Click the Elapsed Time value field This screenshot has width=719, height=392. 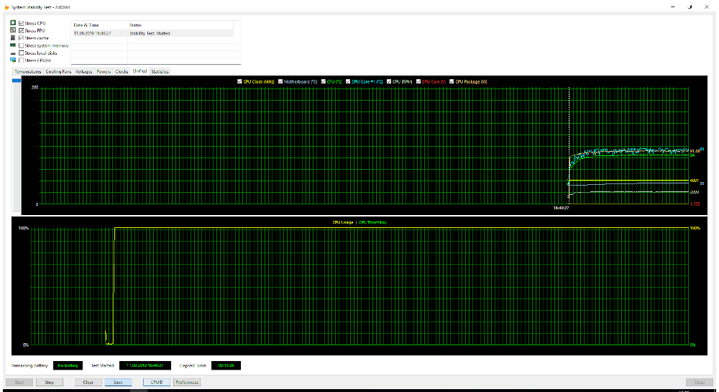(226, 365)
